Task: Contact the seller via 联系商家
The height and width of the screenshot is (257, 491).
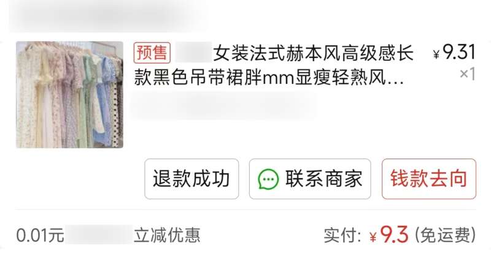Action: [x=310, y=179]
